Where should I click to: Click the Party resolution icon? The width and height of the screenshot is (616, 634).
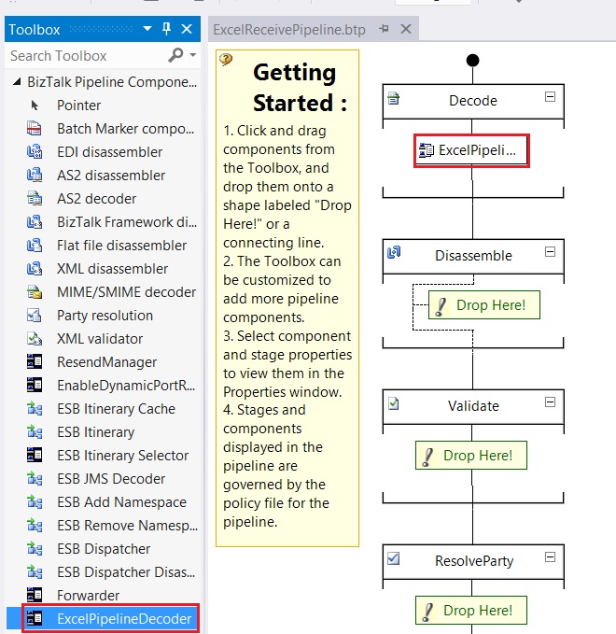(35, 316)
